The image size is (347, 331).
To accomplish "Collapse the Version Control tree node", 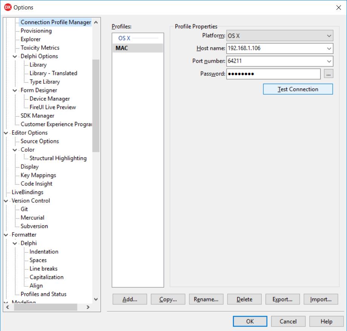I will 6,201.
